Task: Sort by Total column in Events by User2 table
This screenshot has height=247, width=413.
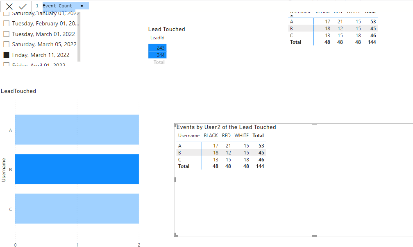Action: click(x=258, y=136)
